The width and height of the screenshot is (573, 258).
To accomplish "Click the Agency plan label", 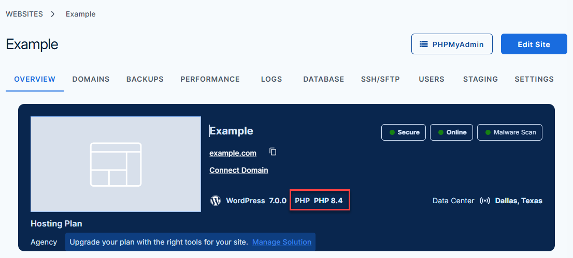I will [x=44, y=242].
